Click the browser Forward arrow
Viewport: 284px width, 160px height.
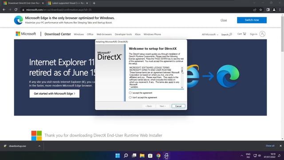click(10, 10)
